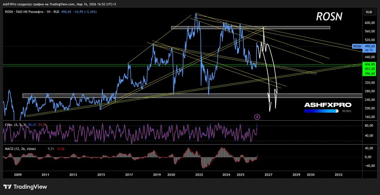Click the 2029 time axis label
Screen dimensions: 380x195
(x=296, y=175)
